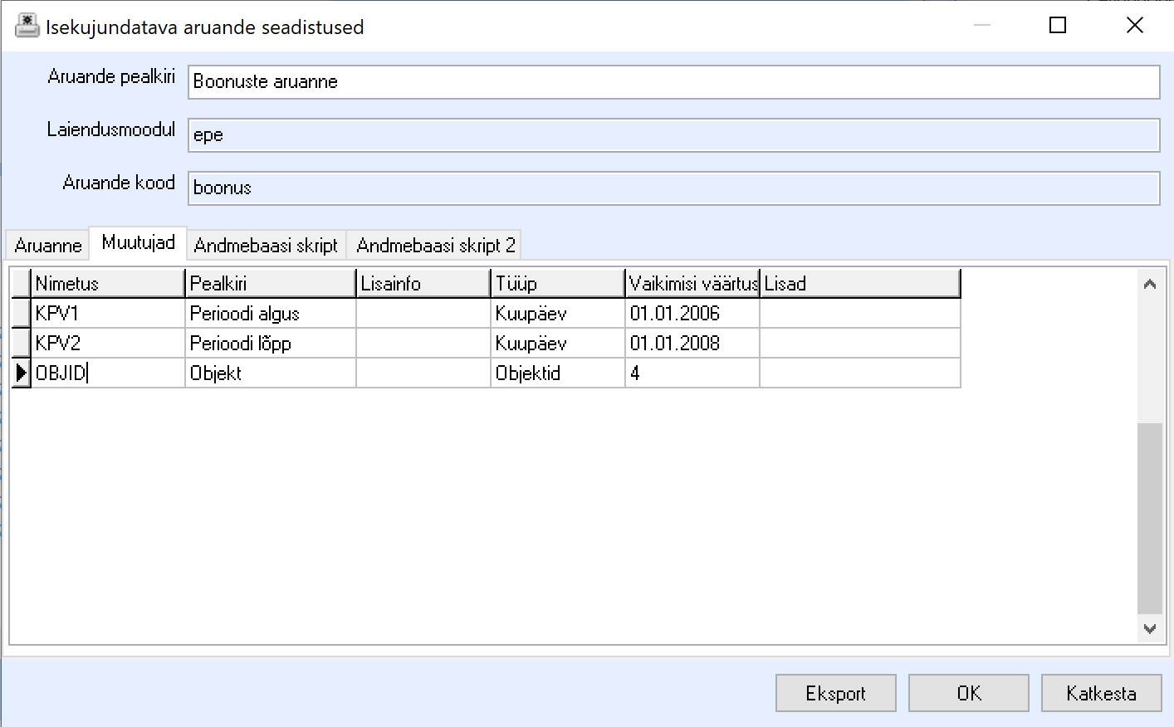Click the empty Lisainfo cell in the KPV1 row

tap(423, 314)
